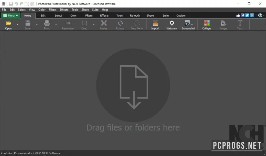This screenshot has width=266, height=156.
Task: Open the Help menu
Action: click(x=105, y=10)
